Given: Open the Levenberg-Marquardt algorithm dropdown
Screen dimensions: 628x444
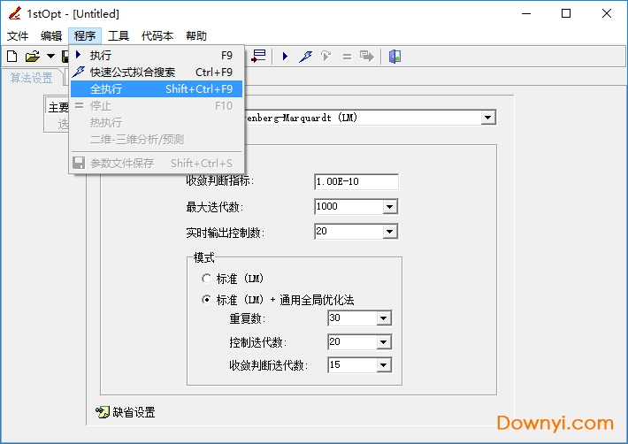Looking at the screenshot, I should pos(487,118).
